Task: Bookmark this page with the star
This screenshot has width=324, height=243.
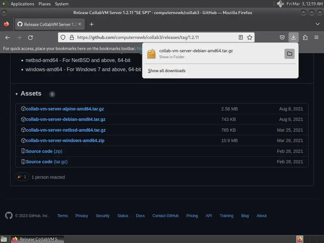Action: coord(250,37)
